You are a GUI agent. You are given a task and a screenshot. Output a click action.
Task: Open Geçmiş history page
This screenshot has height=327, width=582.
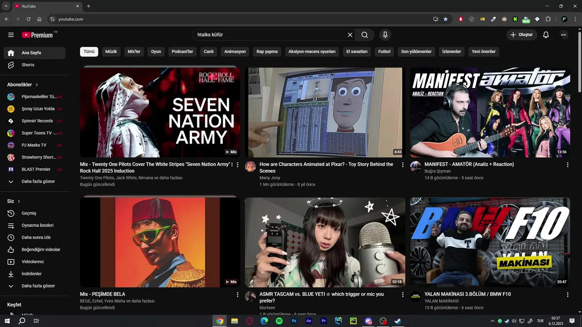pos(35,213)
